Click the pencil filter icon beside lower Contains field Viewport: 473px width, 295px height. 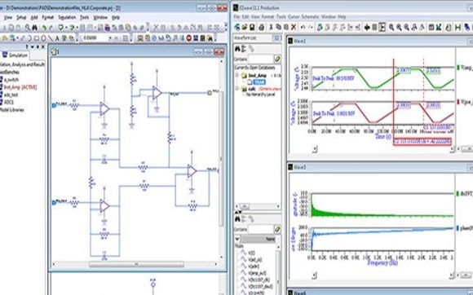[277, 229]
